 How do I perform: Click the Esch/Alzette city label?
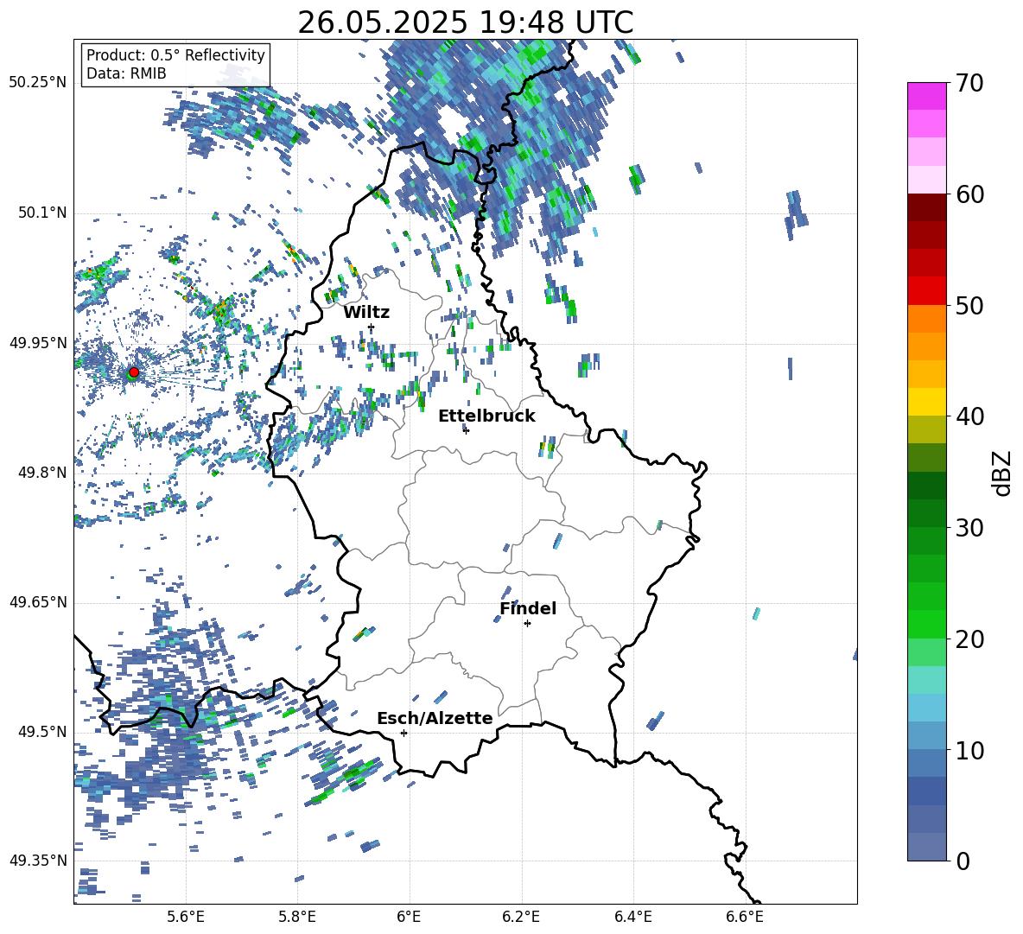point(435,718)
